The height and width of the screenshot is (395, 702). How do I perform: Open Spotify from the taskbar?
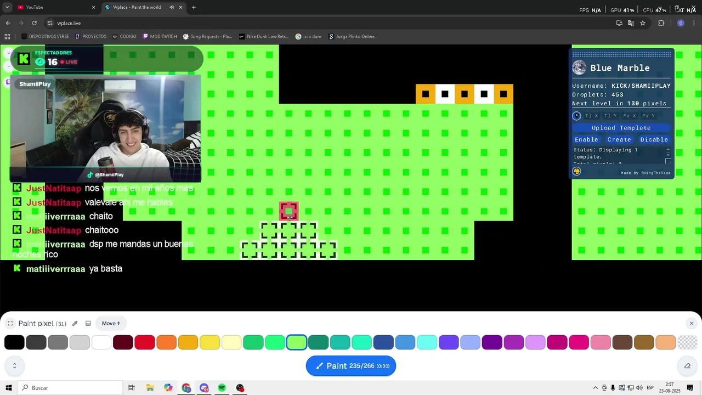[222, 388]
